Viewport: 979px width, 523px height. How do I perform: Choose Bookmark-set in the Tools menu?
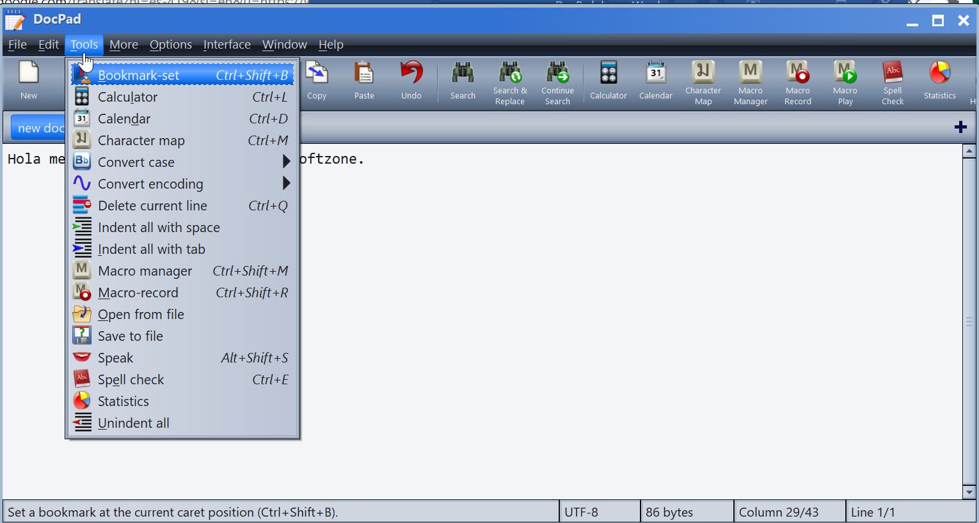click(x=182, y=75)
